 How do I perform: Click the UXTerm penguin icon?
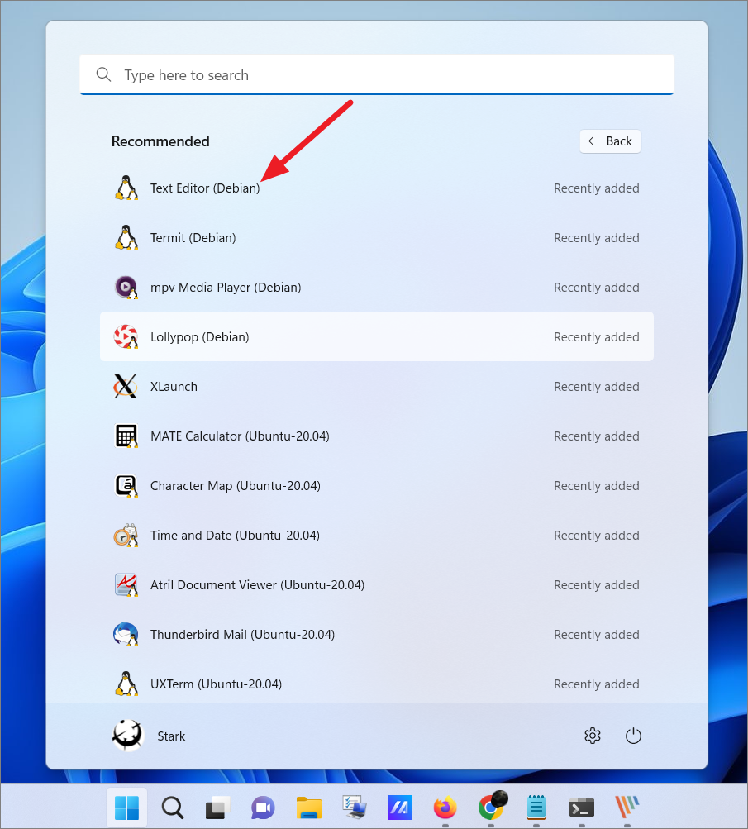126,684
